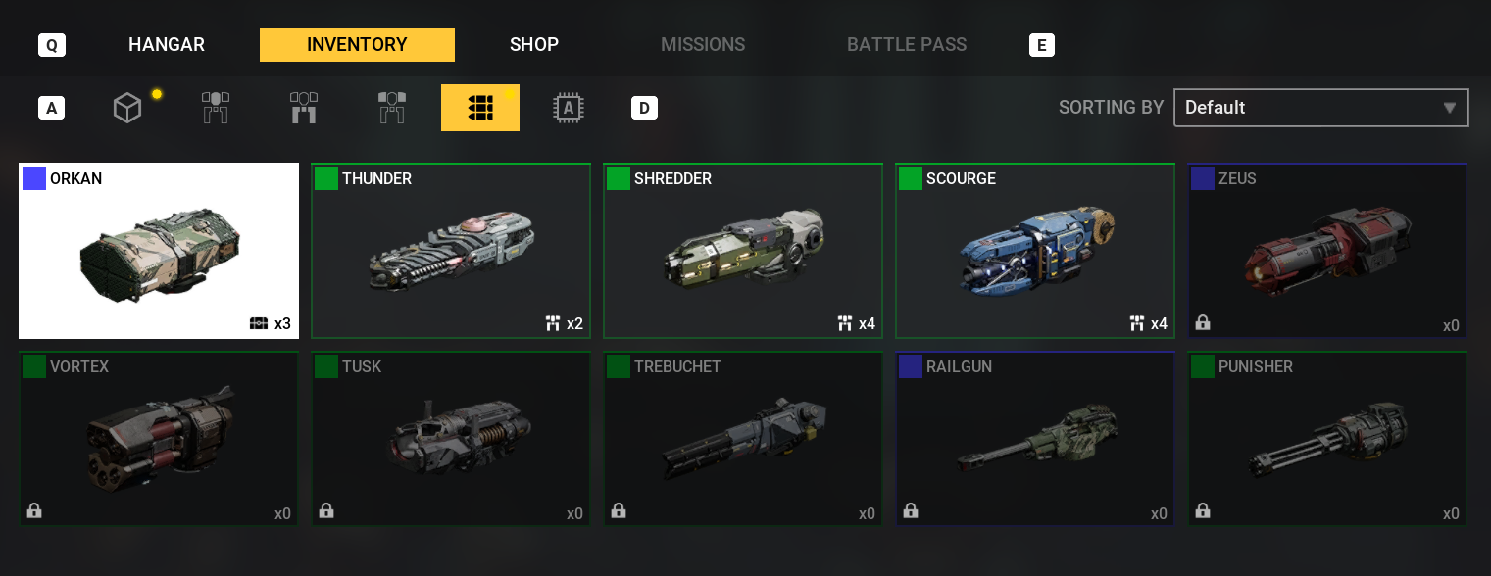
Task: Click the D next-category key button
Action: click(644, 108)
